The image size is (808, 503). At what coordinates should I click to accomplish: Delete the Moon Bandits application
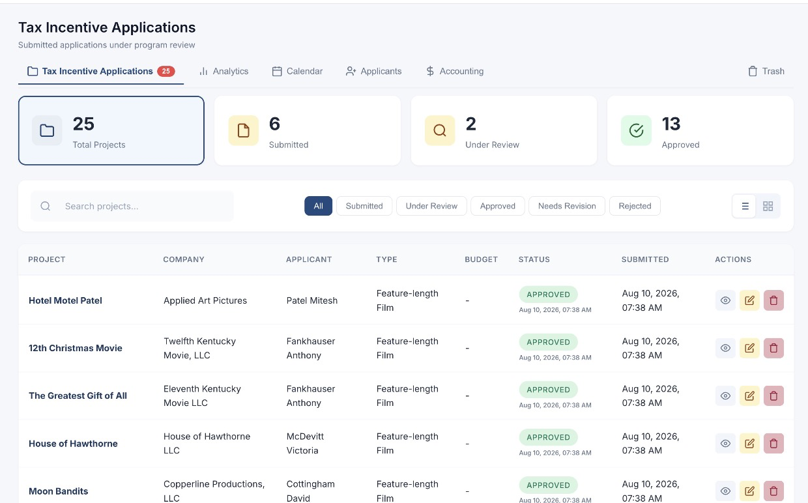773,491
